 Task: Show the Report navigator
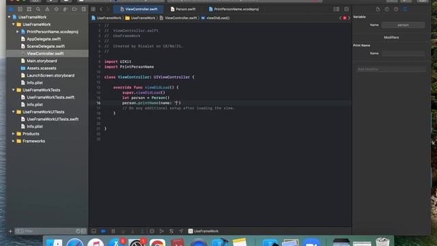(x=83, y=9)
